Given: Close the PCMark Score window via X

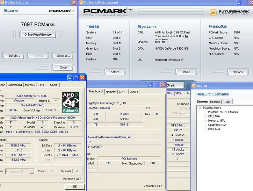Looking at the screenshot, I should (x=74, y=2).
